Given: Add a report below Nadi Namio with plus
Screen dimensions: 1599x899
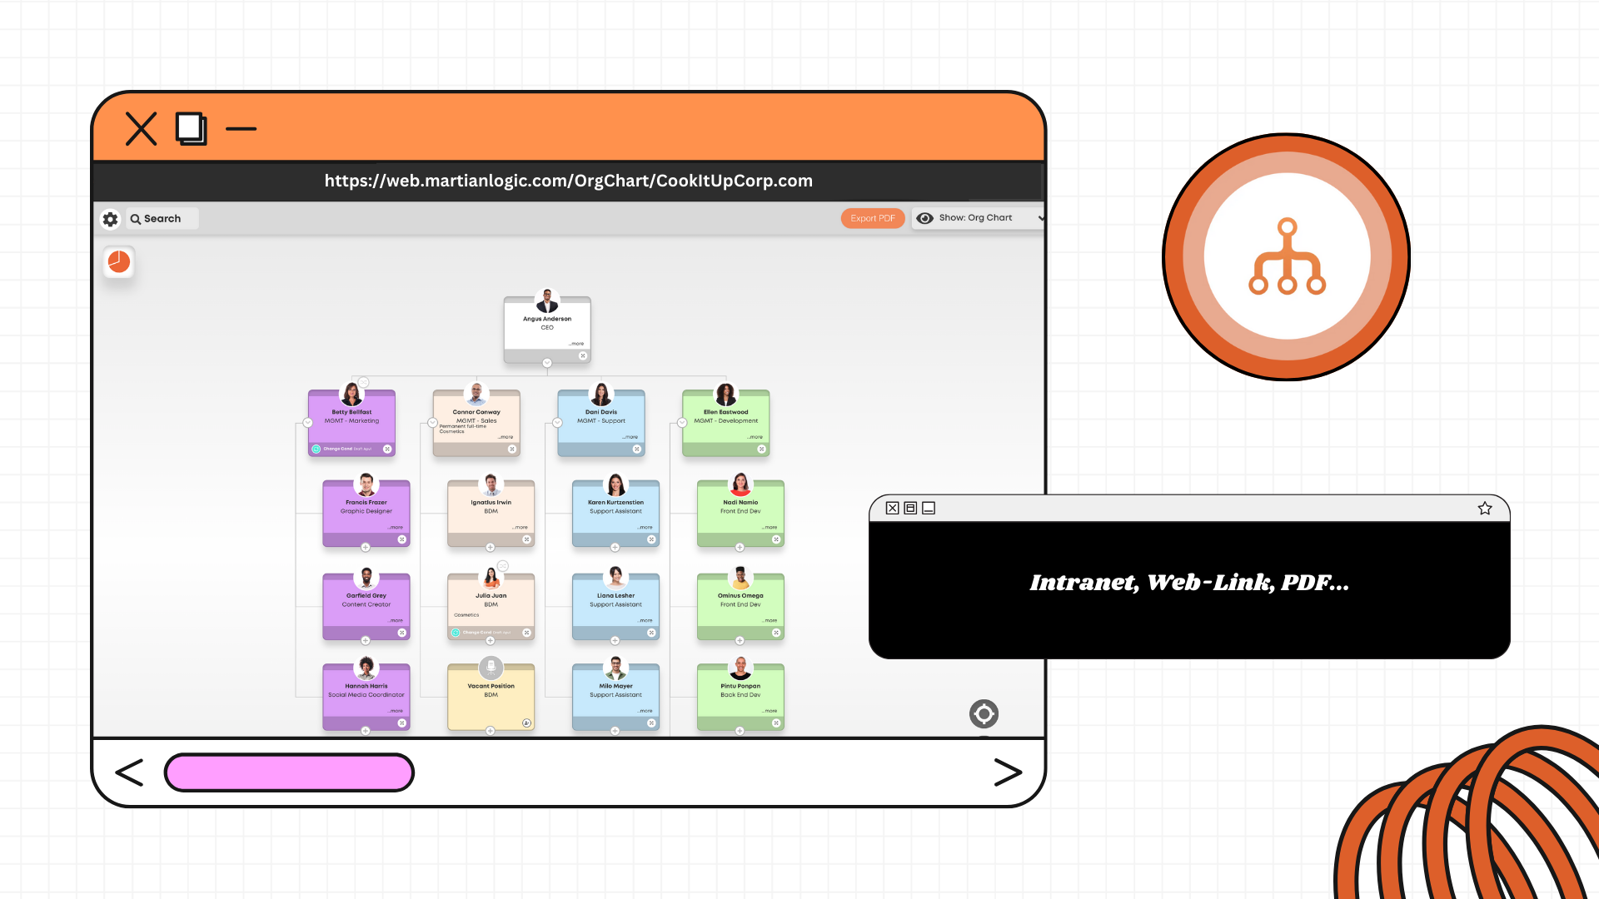Looking at the screenshot, I should click(x=740, y=548).
